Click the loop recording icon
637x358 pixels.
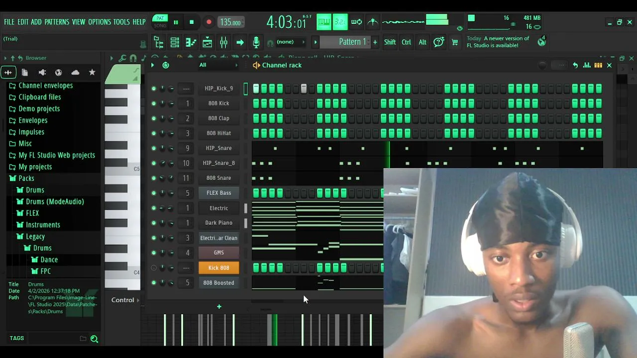pyautogui.click(x=356, y=21)
